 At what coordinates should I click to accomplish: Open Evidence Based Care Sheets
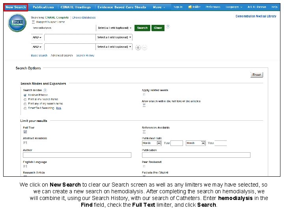pos(122,7)
